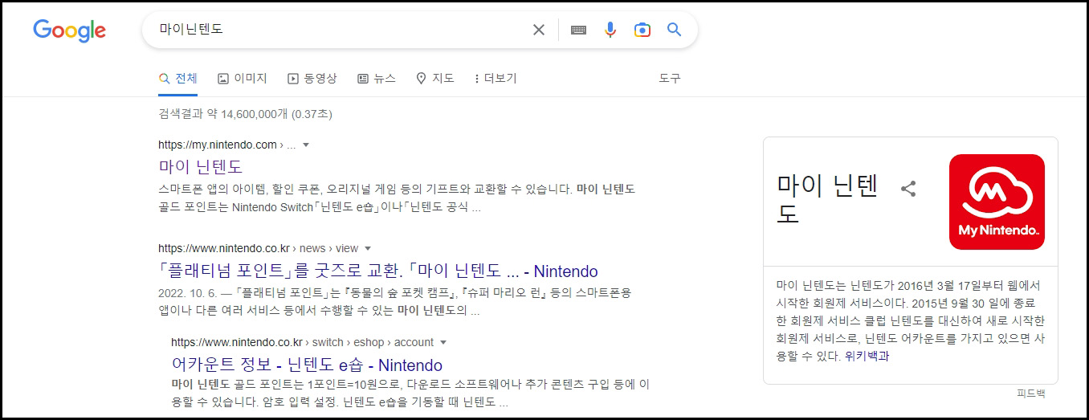1089x420 pixels.
Task: Submit search with magnifier icon
Action: tap(674, 30)
